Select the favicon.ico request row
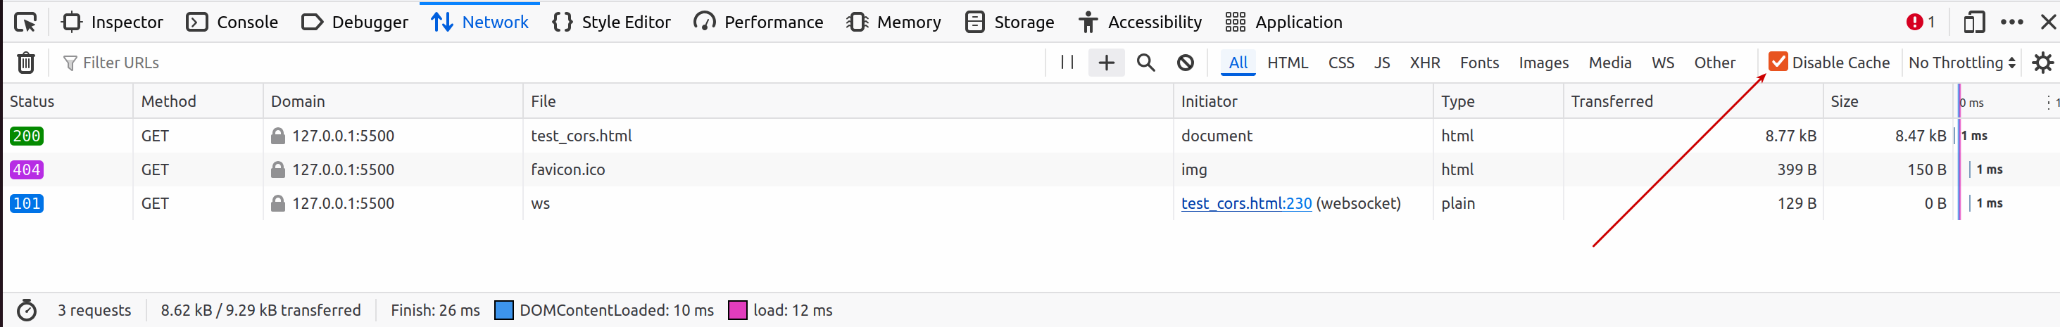This screenshot has width=2060, height=327. 567,169
